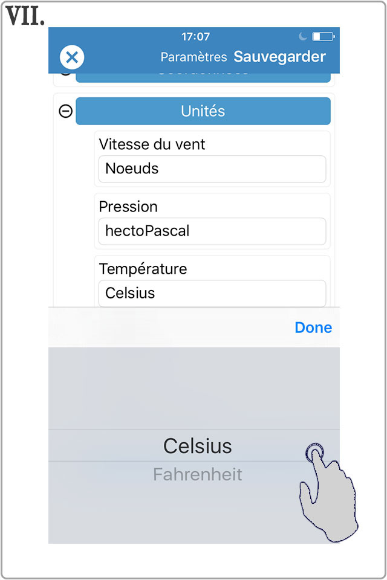Tap the Paramètres title text
This screenshot has height=580, width=387.
(193, 57)
